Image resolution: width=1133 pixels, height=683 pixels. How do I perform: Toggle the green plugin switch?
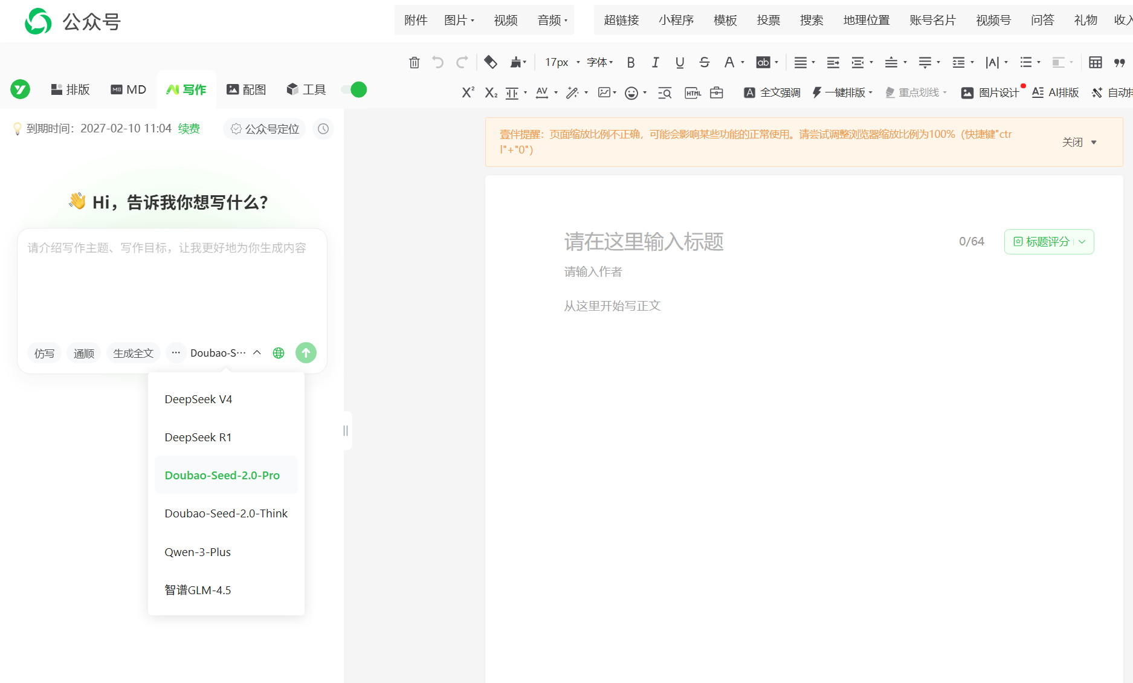point(354,89)
